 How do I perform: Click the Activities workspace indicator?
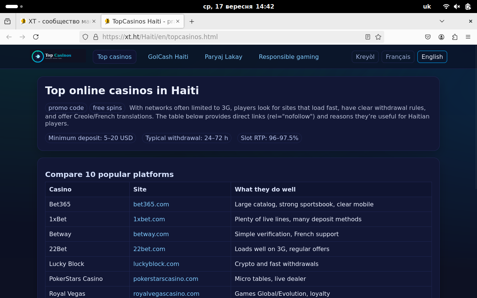(14, 6)
